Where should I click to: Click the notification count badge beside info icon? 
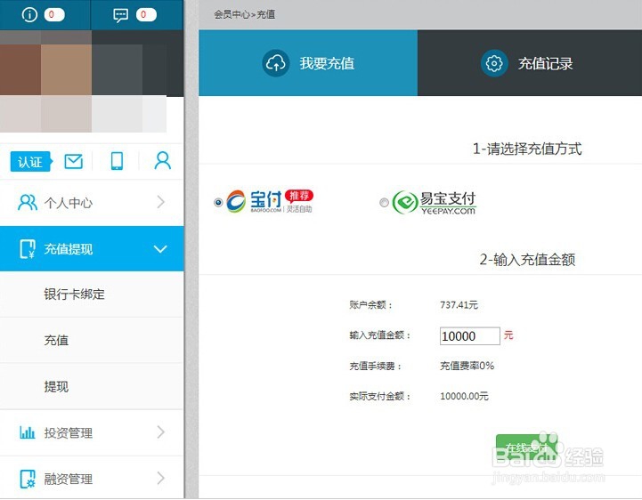point(54,15)
